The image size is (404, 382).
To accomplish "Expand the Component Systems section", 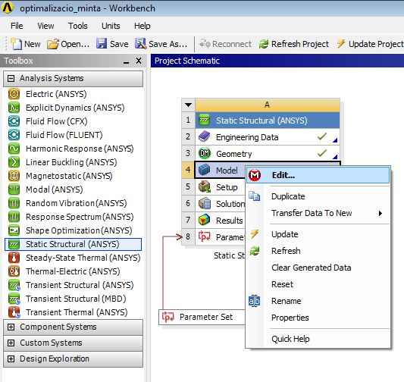I will (11, 327).
